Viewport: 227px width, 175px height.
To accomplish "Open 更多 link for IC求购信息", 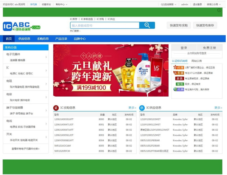I will [x=132, y=108].
